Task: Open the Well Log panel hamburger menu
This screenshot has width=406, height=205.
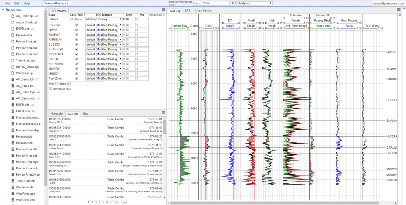Action: click(x=399, y=10)
